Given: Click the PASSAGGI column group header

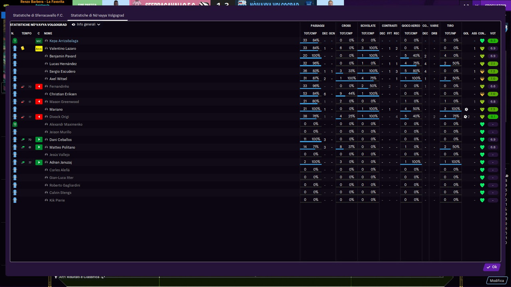Looking at the screenshot, I should tap(317, 26).
